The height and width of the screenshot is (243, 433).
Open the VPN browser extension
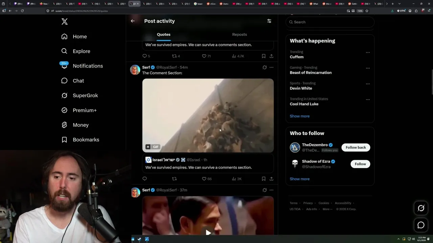[x=401, y=11]
